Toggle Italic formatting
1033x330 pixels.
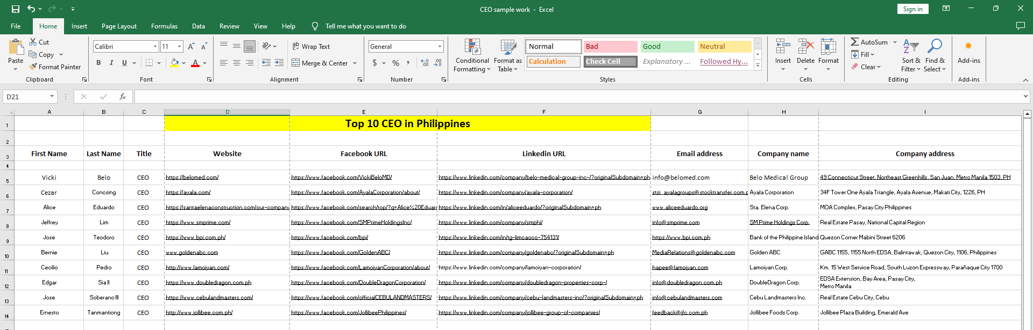111,63
